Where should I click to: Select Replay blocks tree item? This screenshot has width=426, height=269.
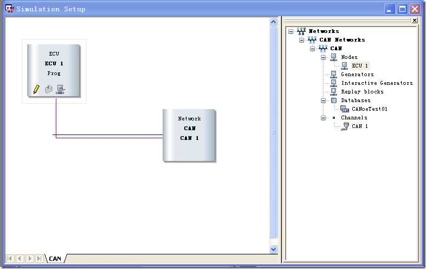tap(362, 92)
